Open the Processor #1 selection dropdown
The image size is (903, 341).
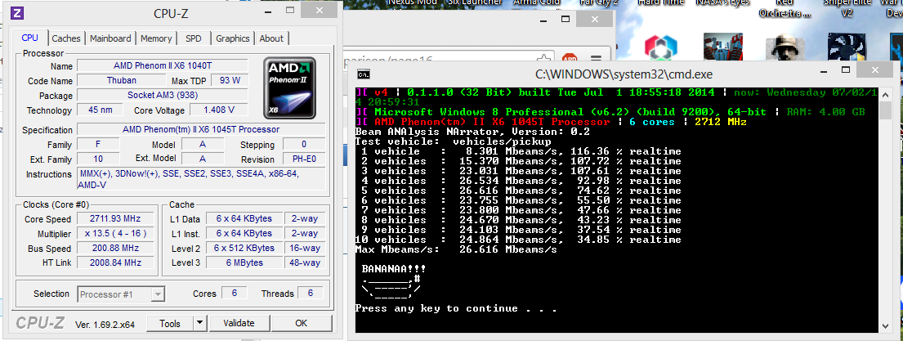(121, 294)
